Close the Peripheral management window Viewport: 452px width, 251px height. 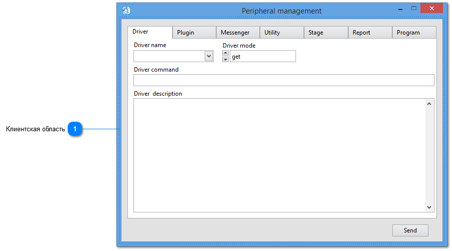(x=431, y=9)
